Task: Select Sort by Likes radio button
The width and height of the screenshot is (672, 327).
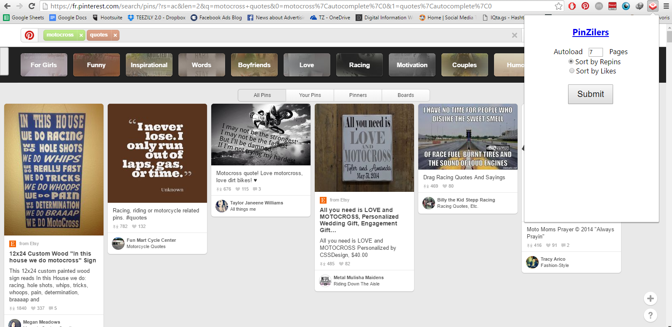Action: click(x=571, y=71)
